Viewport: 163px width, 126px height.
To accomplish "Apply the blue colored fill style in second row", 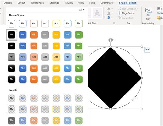I will [23, 35].
